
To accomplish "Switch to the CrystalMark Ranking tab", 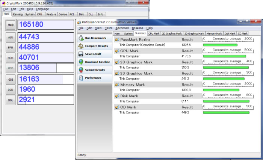I will pyautogui.click(x=18, y=14).
